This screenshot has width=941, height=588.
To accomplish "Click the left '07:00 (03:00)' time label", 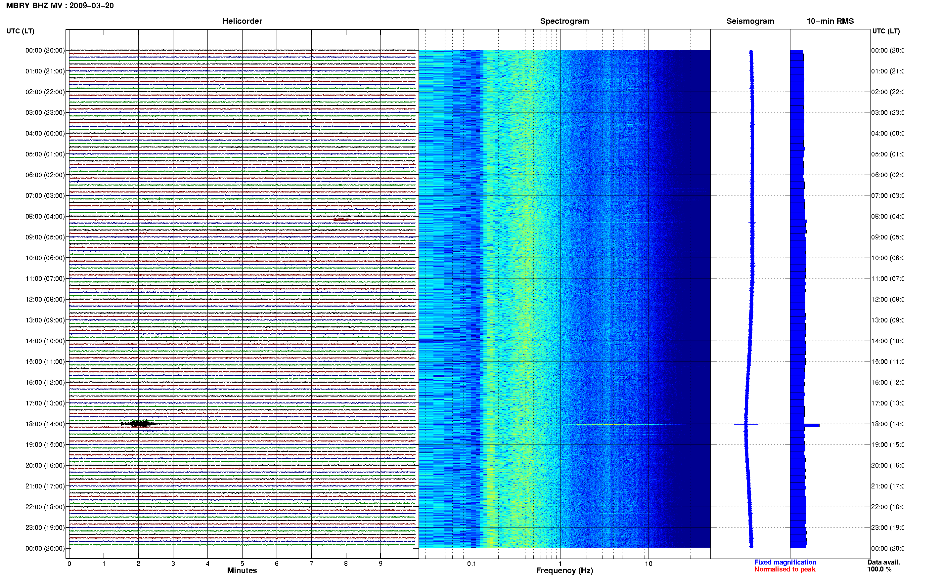I will [x=45, y=195].
